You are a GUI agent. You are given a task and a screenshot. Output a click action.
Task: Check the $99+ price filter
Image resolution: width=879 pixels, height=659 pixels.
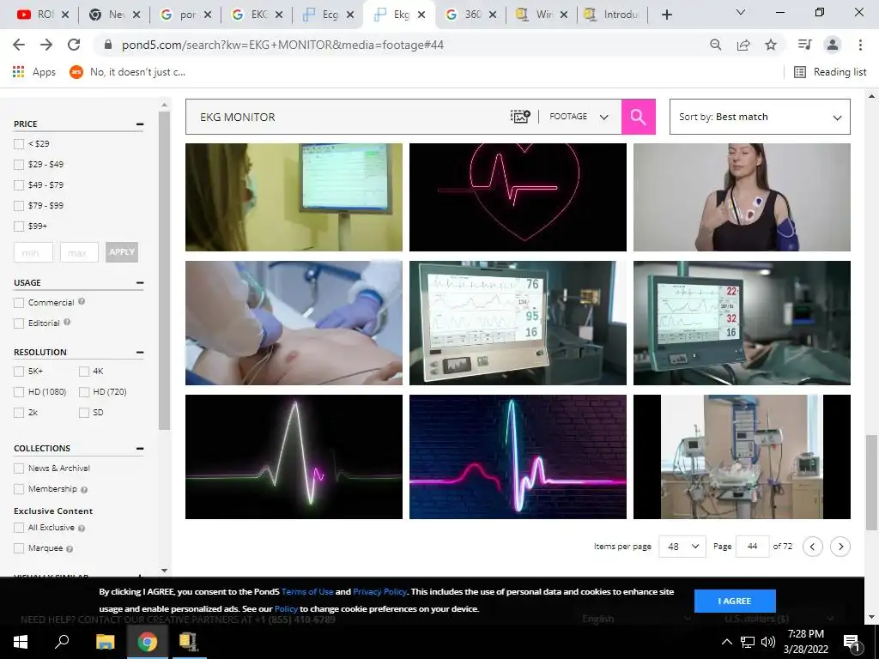pyautogui.click(x=19, y=227)
